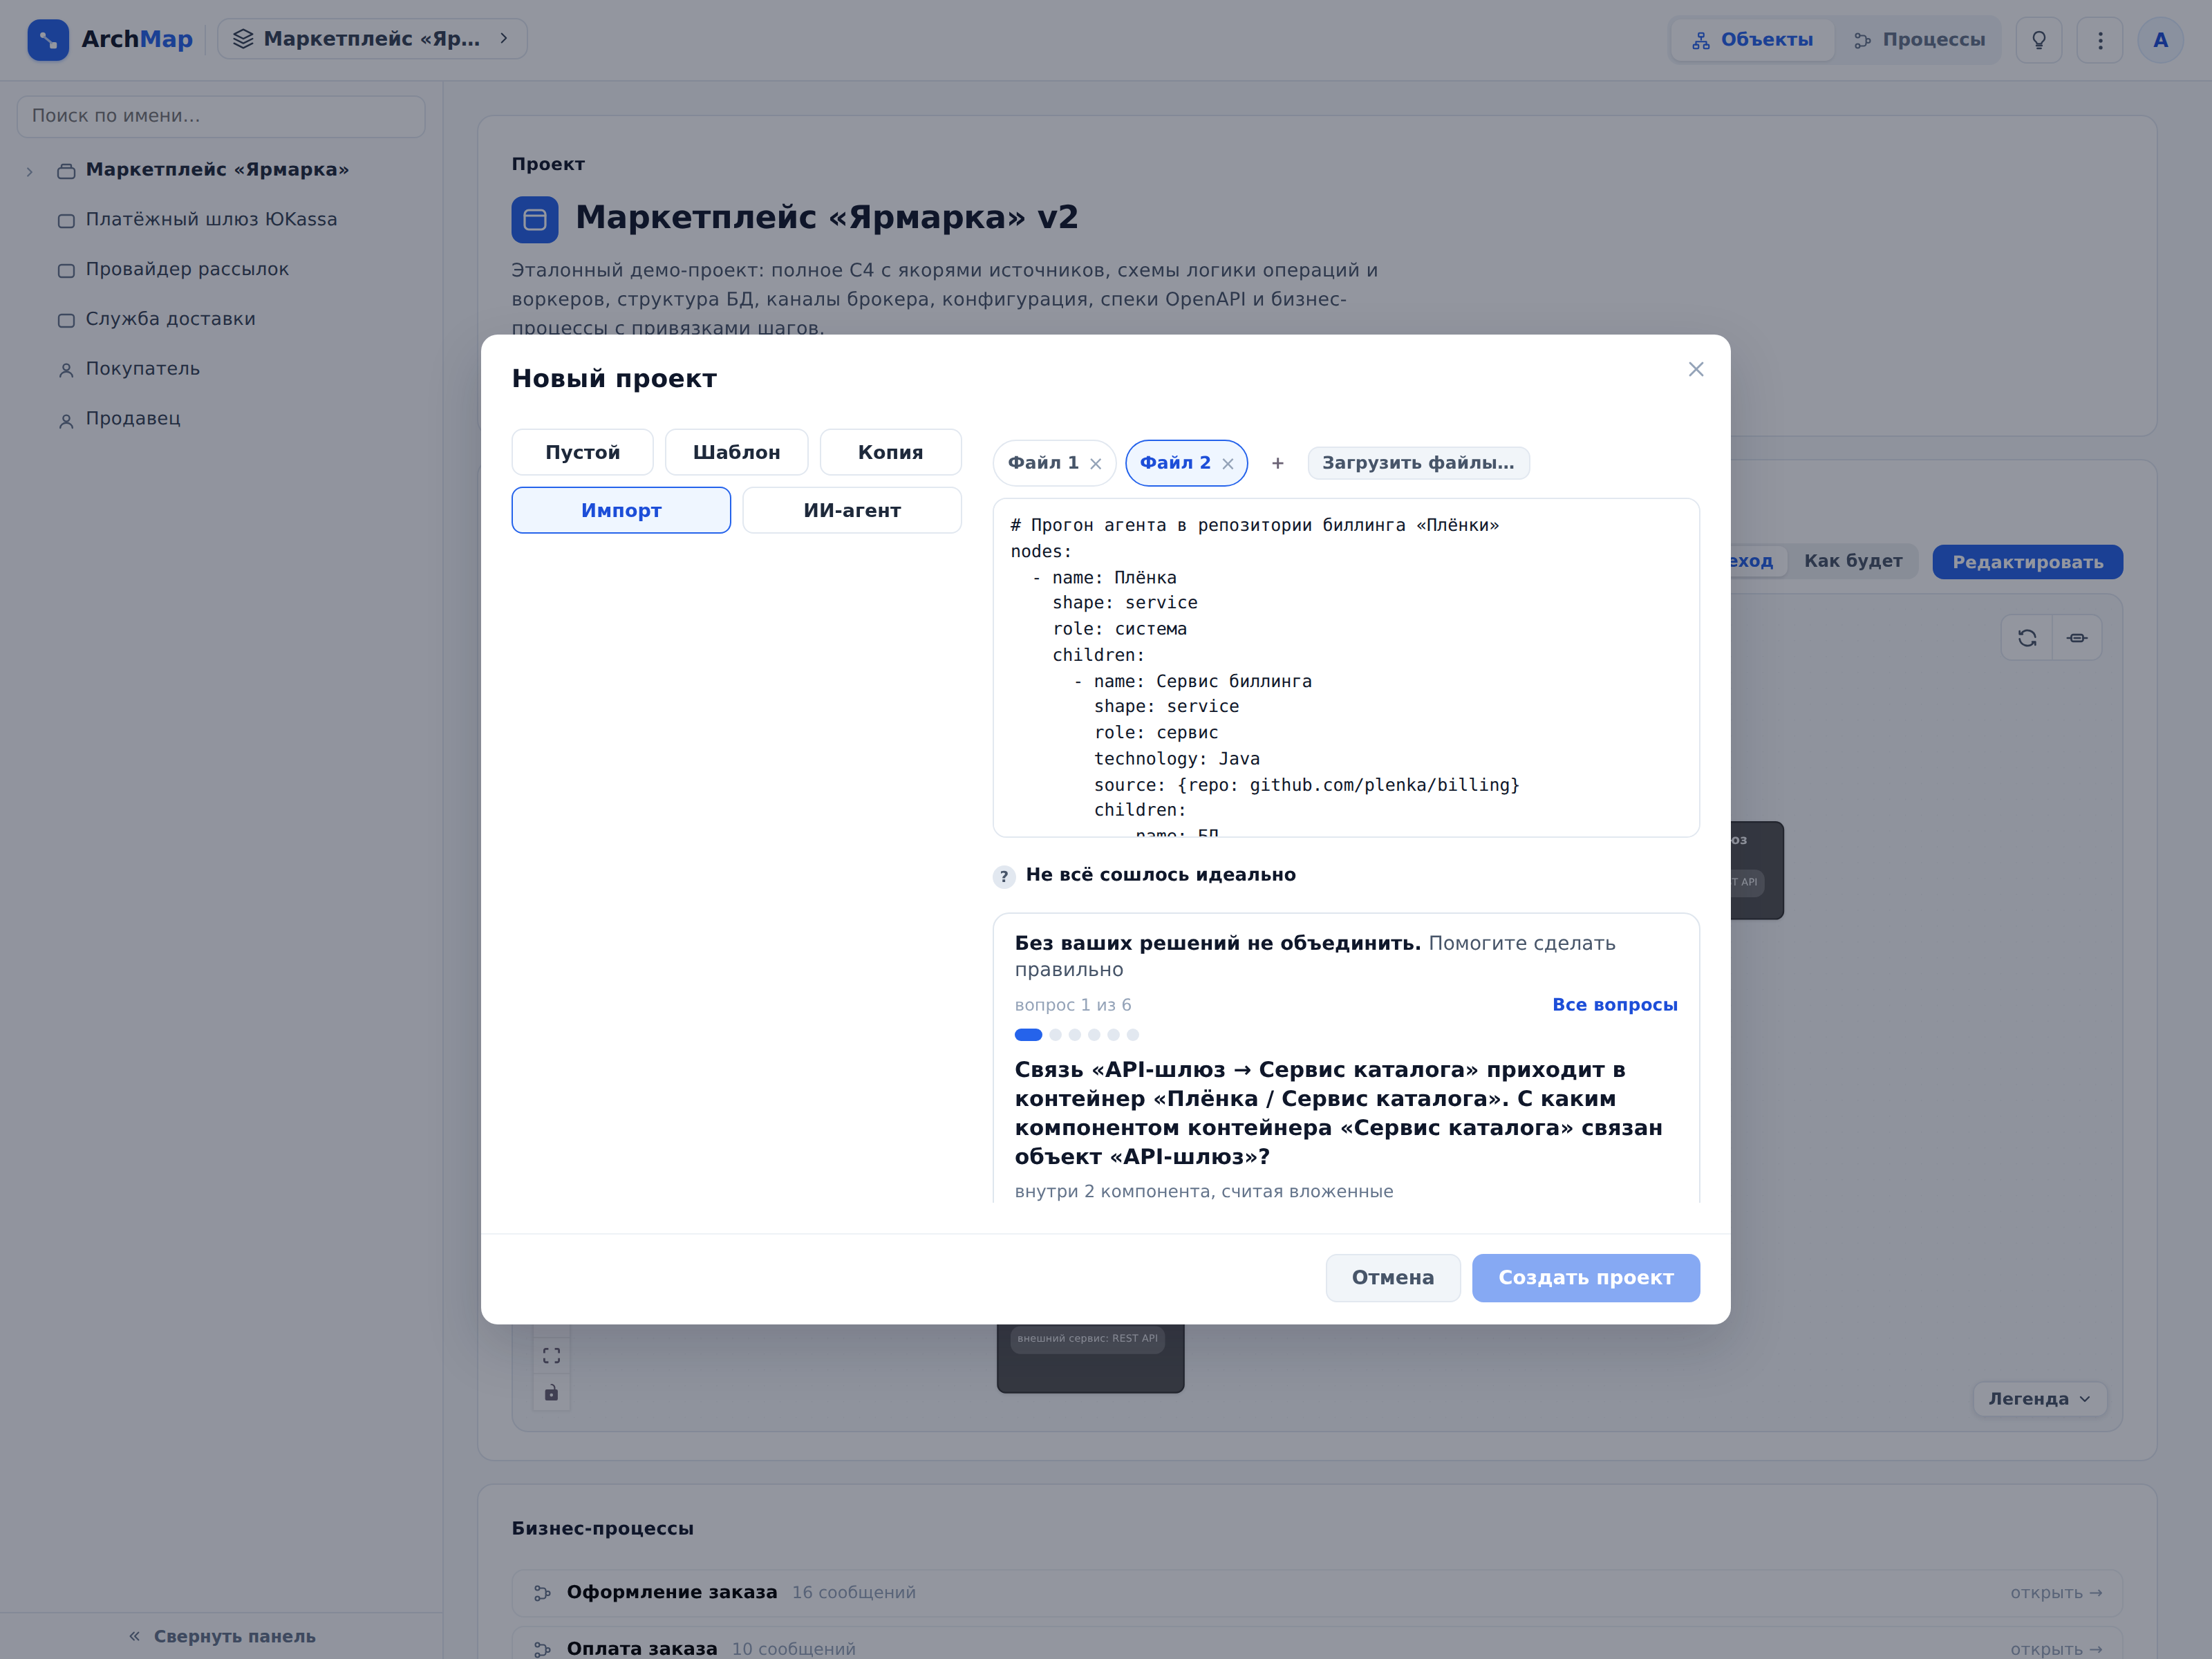The image size is (2212, 1659).
Task: Expand the Маркетплейс «Ярмарка» tree node
Action: coord(30,171)
